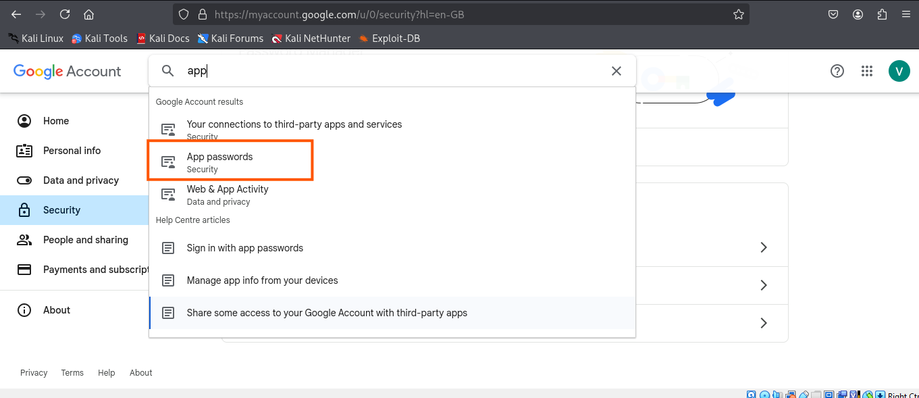
Task: Open tracking protection shield icon
Action: coord(184,14)
